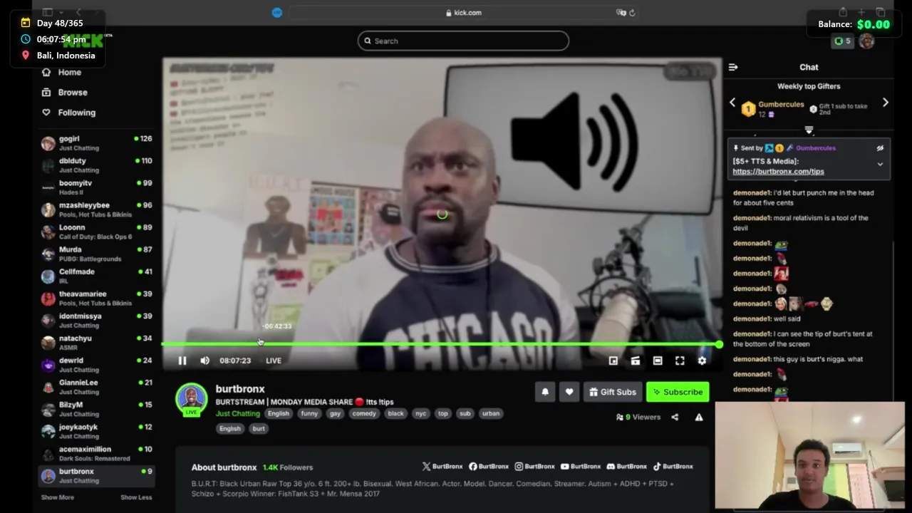Open BurtBronx X profile link

click(x=442, y=467)
